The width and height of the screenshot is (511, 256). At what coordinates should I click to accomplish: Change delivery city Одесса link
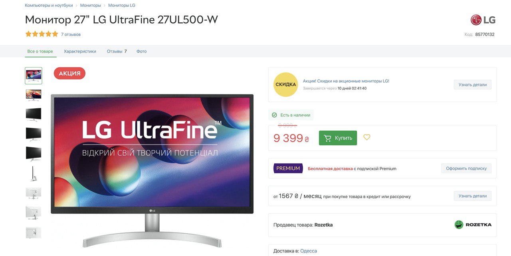coord(309,251)
